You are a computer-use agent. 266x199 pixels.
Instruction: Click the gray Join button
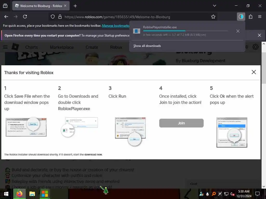(181, 123)
